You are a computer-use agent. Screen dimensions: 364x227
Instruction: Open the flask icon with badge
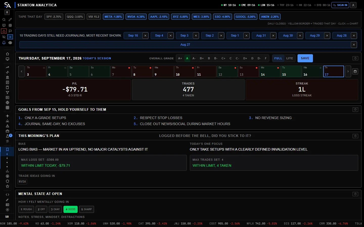(x=8, y=136)
